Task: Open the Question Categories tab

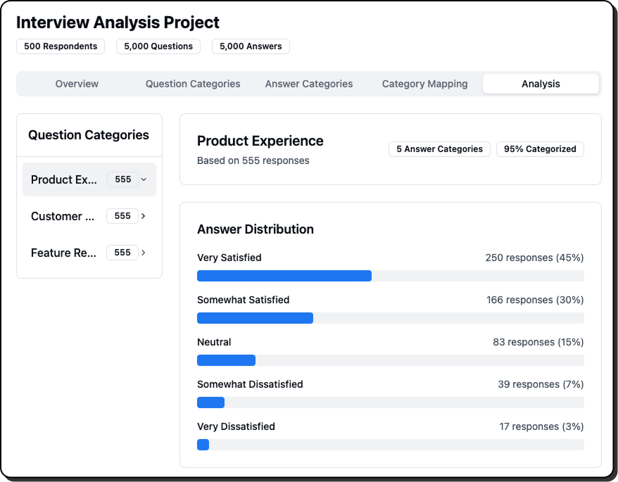Action: click(x=193, y=84)
